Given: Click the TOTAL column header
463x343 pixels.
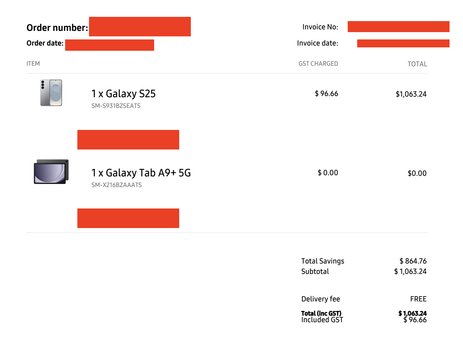Looking at the screenshot, I should click(417, 64).
